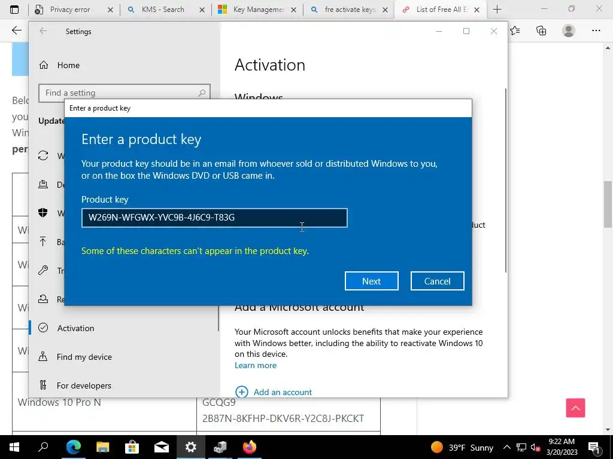Open Edge tab actions menu icon
The width and height of the screenshot is (613, 459).
[14, 10]
